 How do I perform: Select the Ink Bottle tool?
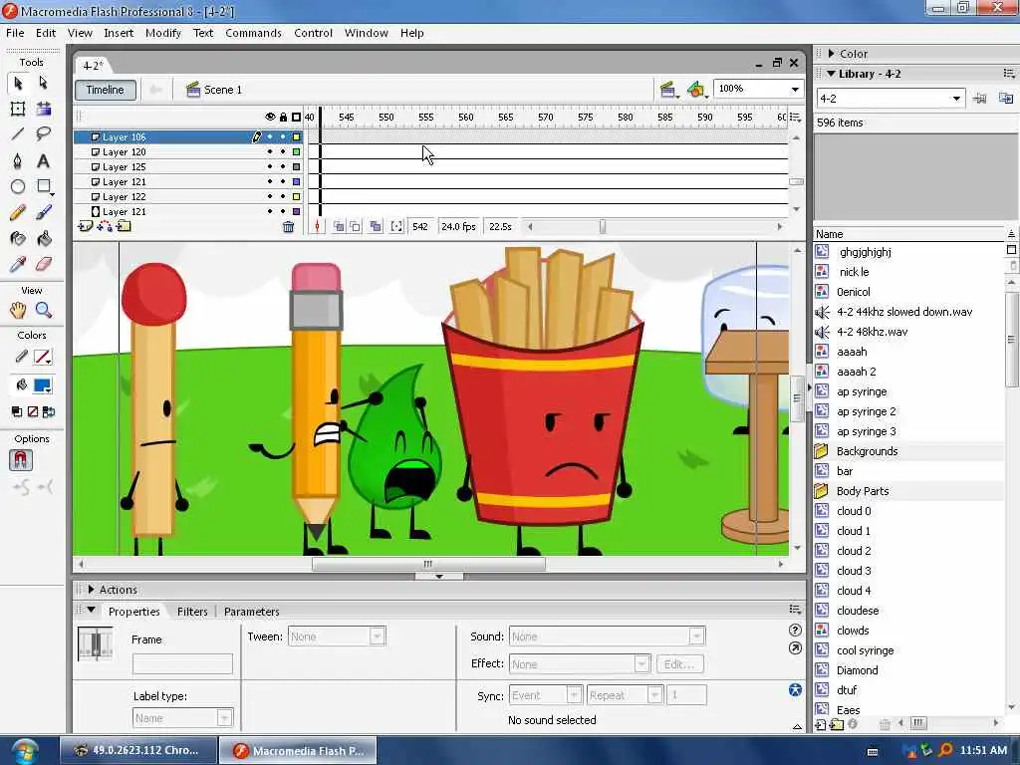click(x=18, y=239)
